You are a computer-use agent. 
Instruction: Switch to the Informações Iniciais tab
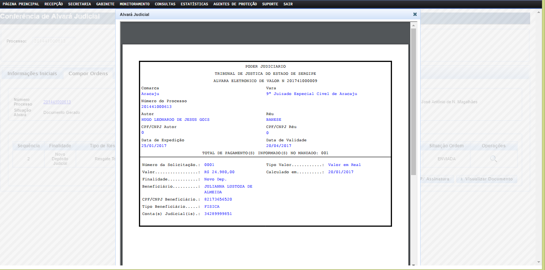coord(32,73)
